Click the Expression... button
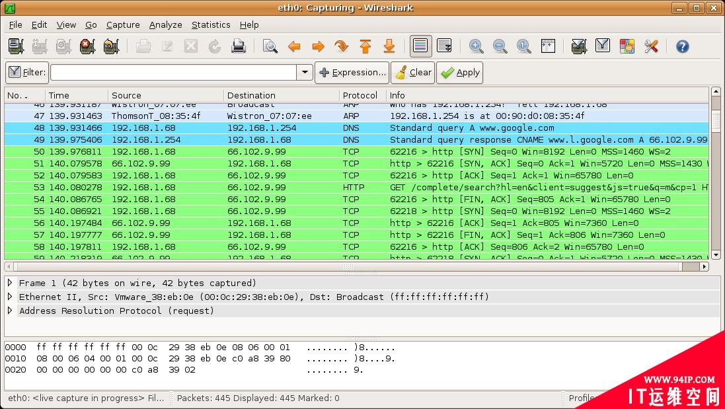The image size is (725, 409). (352, 73)
